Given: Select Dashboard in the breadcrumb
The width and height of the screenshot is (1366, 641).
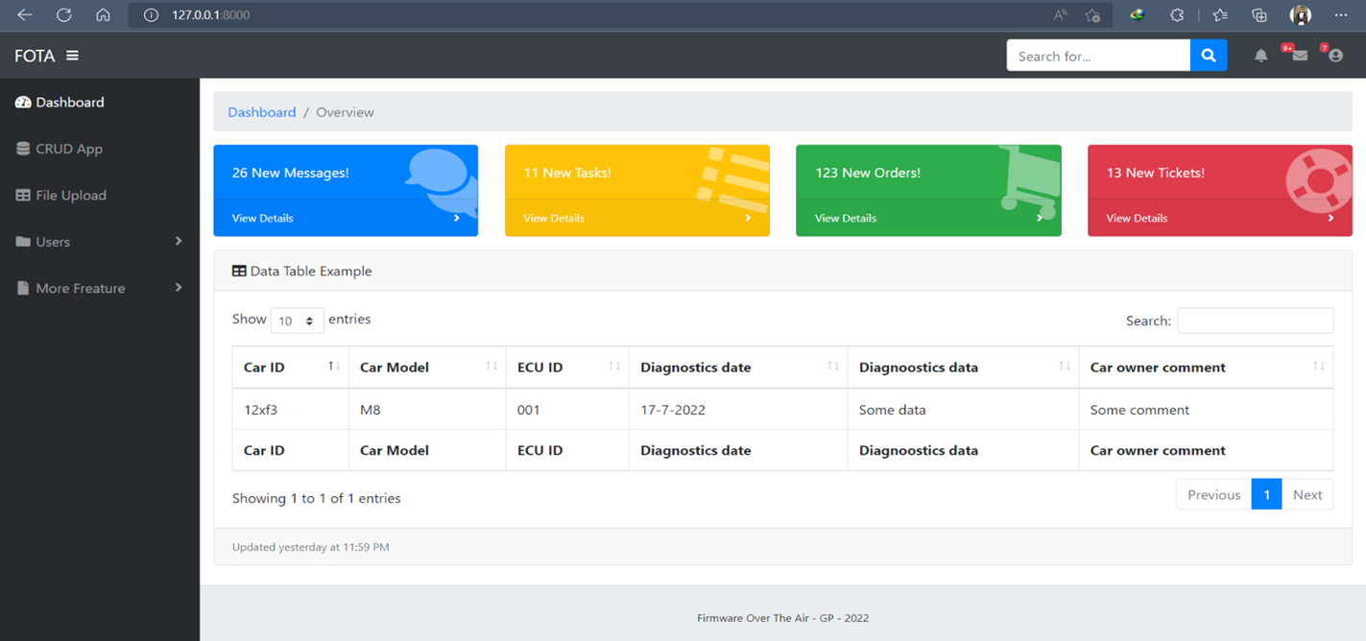Looking at the screenshot, I should coord(261,111).
